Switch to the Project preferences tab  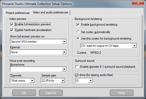click(18, 13)
